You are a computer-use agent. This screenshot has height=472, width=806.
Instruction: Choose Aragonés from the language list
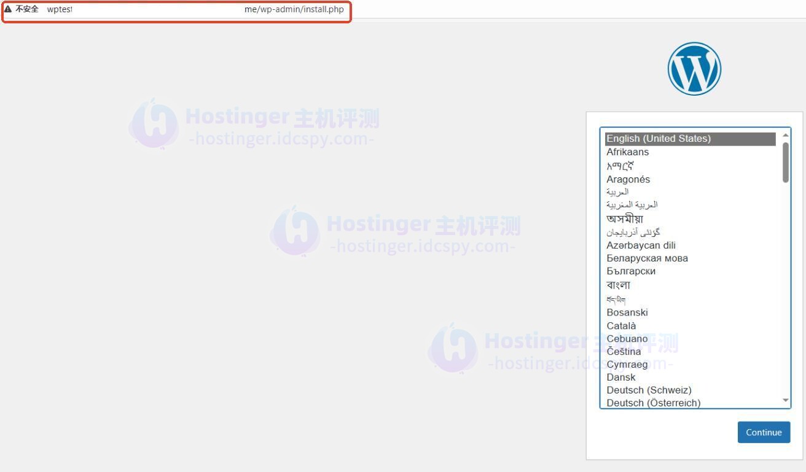(628, 179)
